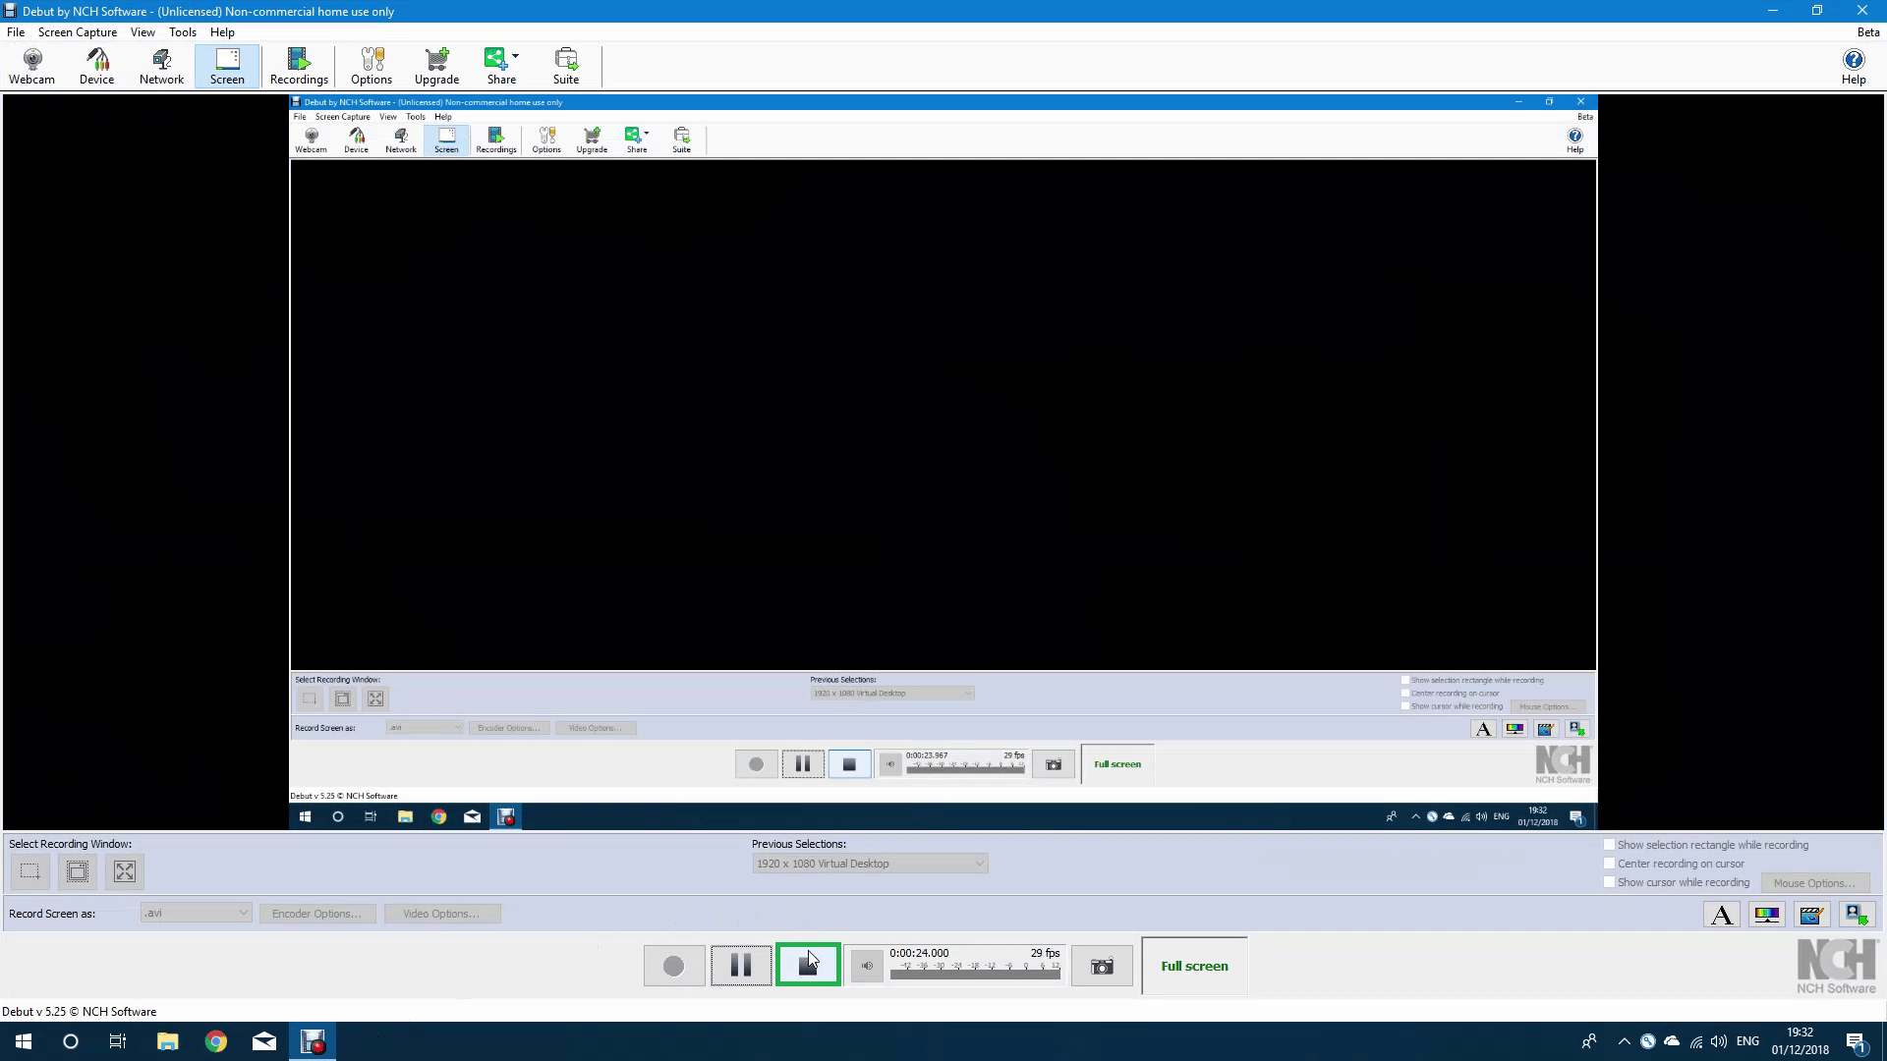This screenshot has height=1061, width=1887.
Task: Open File Explorer from taskbar
Action: (x=167, y=1041)
